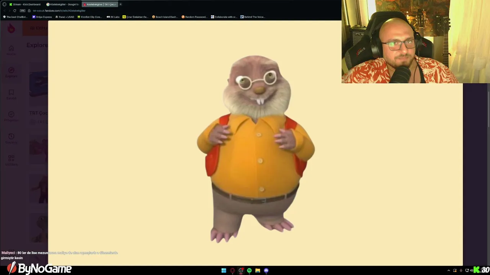Focus the address bar URL trt-cocuk.fandom.com
The image size is (490, 275).
(x=59, y=11)
